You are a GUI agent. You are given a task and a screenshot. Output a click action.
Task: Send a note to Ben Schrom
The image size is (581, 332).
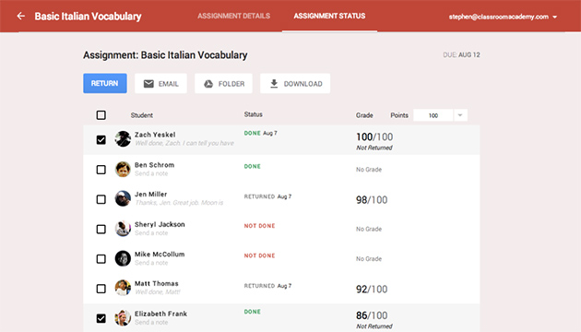151,173
